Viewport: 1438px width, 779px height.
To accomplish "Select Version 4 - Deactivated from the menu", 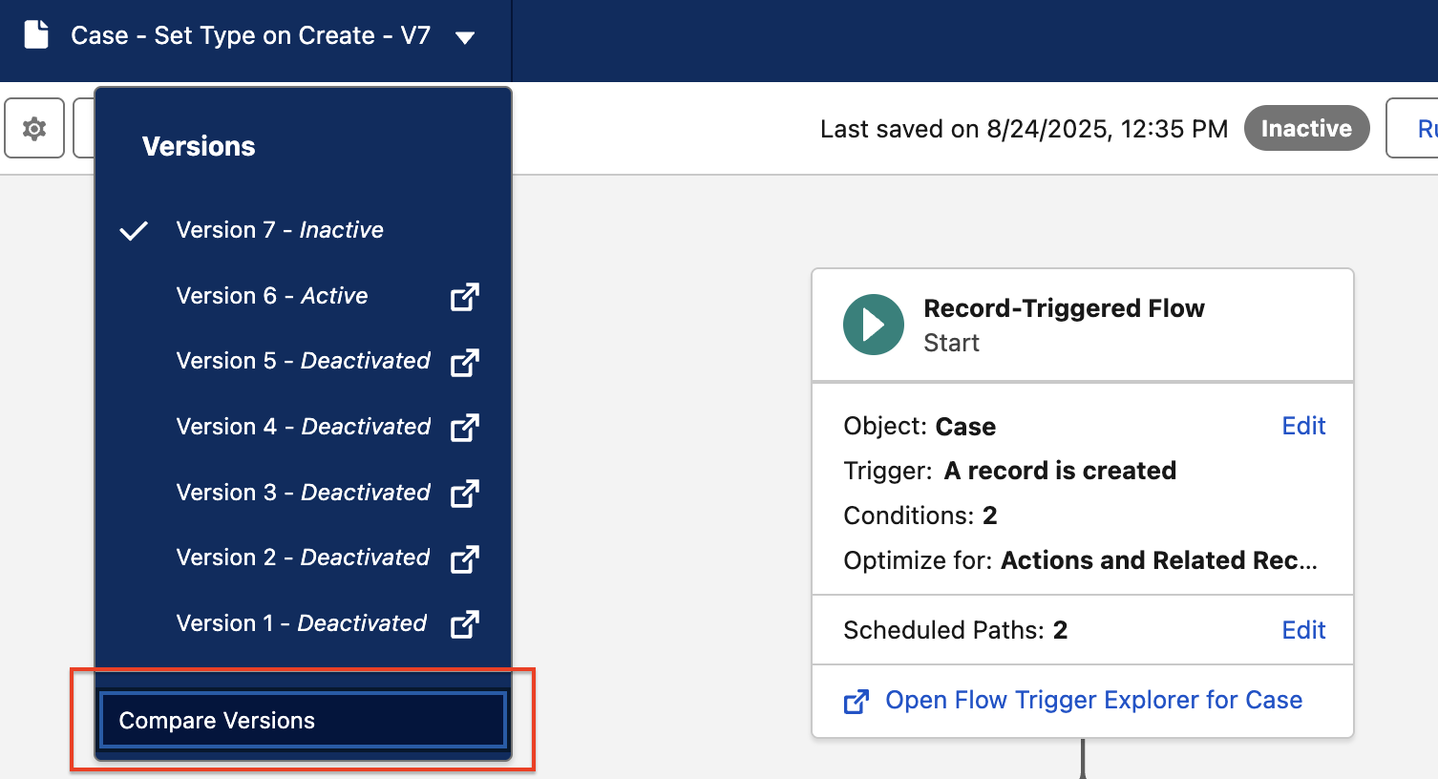I will tap(302, 427).
